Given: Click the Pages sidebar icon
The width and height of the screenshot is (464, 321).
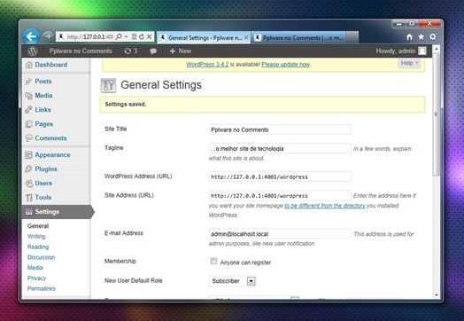Looking at the screenshot, I should 28,124.
